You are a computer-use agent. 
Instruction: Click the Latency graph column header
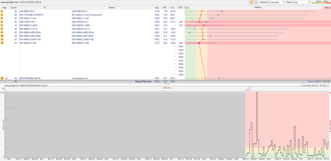pos(258,8)
